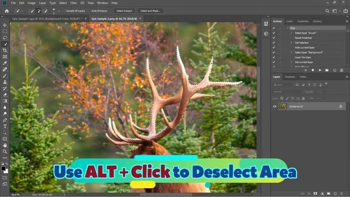Open the Window menu
The height and width of the screenshot is (197, 350).
pos(102,3)
